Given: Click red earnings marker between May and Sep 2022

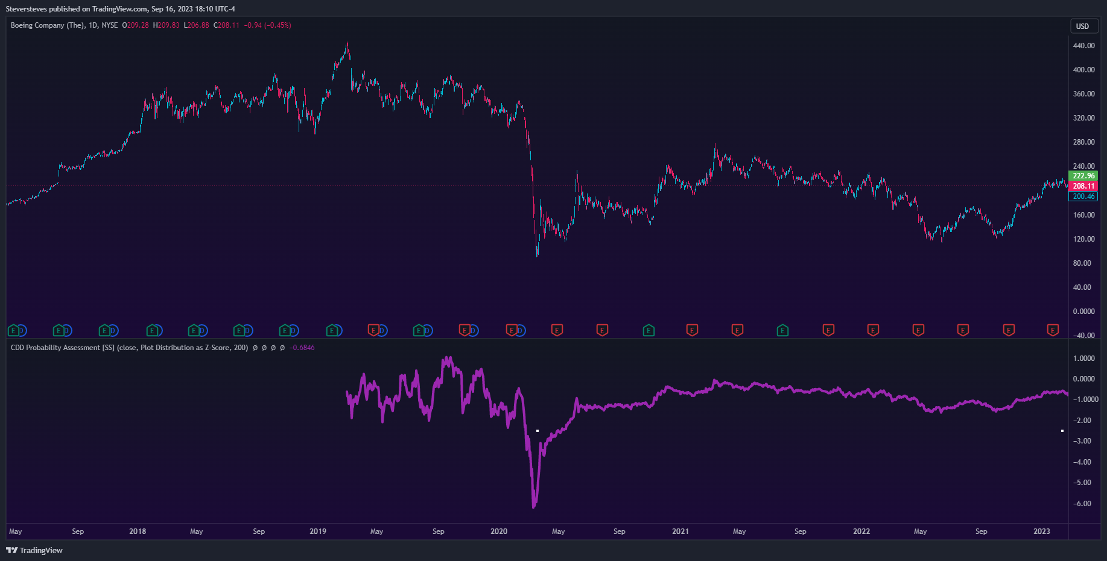Looking at the screenshot, I should point(963,330).
